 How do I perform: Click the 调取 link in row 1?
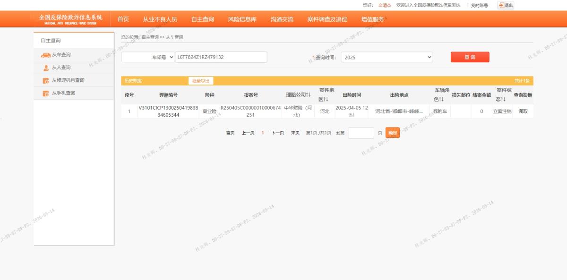pos(523,111)
